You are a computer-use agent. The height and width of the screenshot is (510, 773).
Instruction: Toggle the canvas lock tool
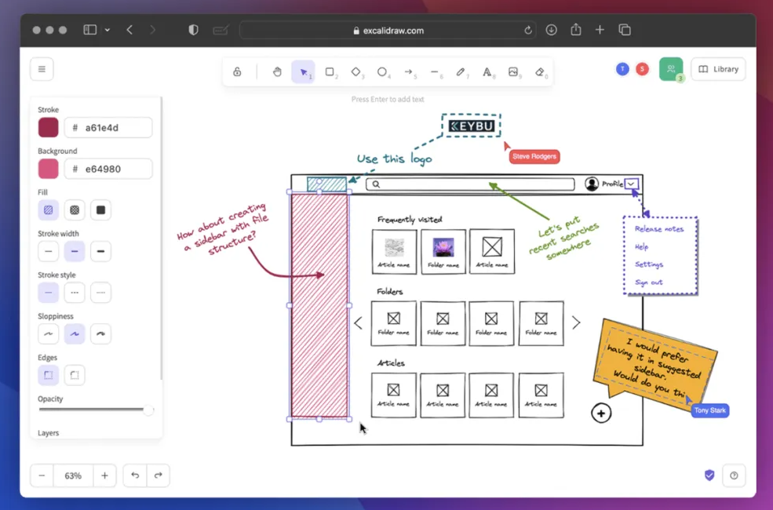(237, 72)
